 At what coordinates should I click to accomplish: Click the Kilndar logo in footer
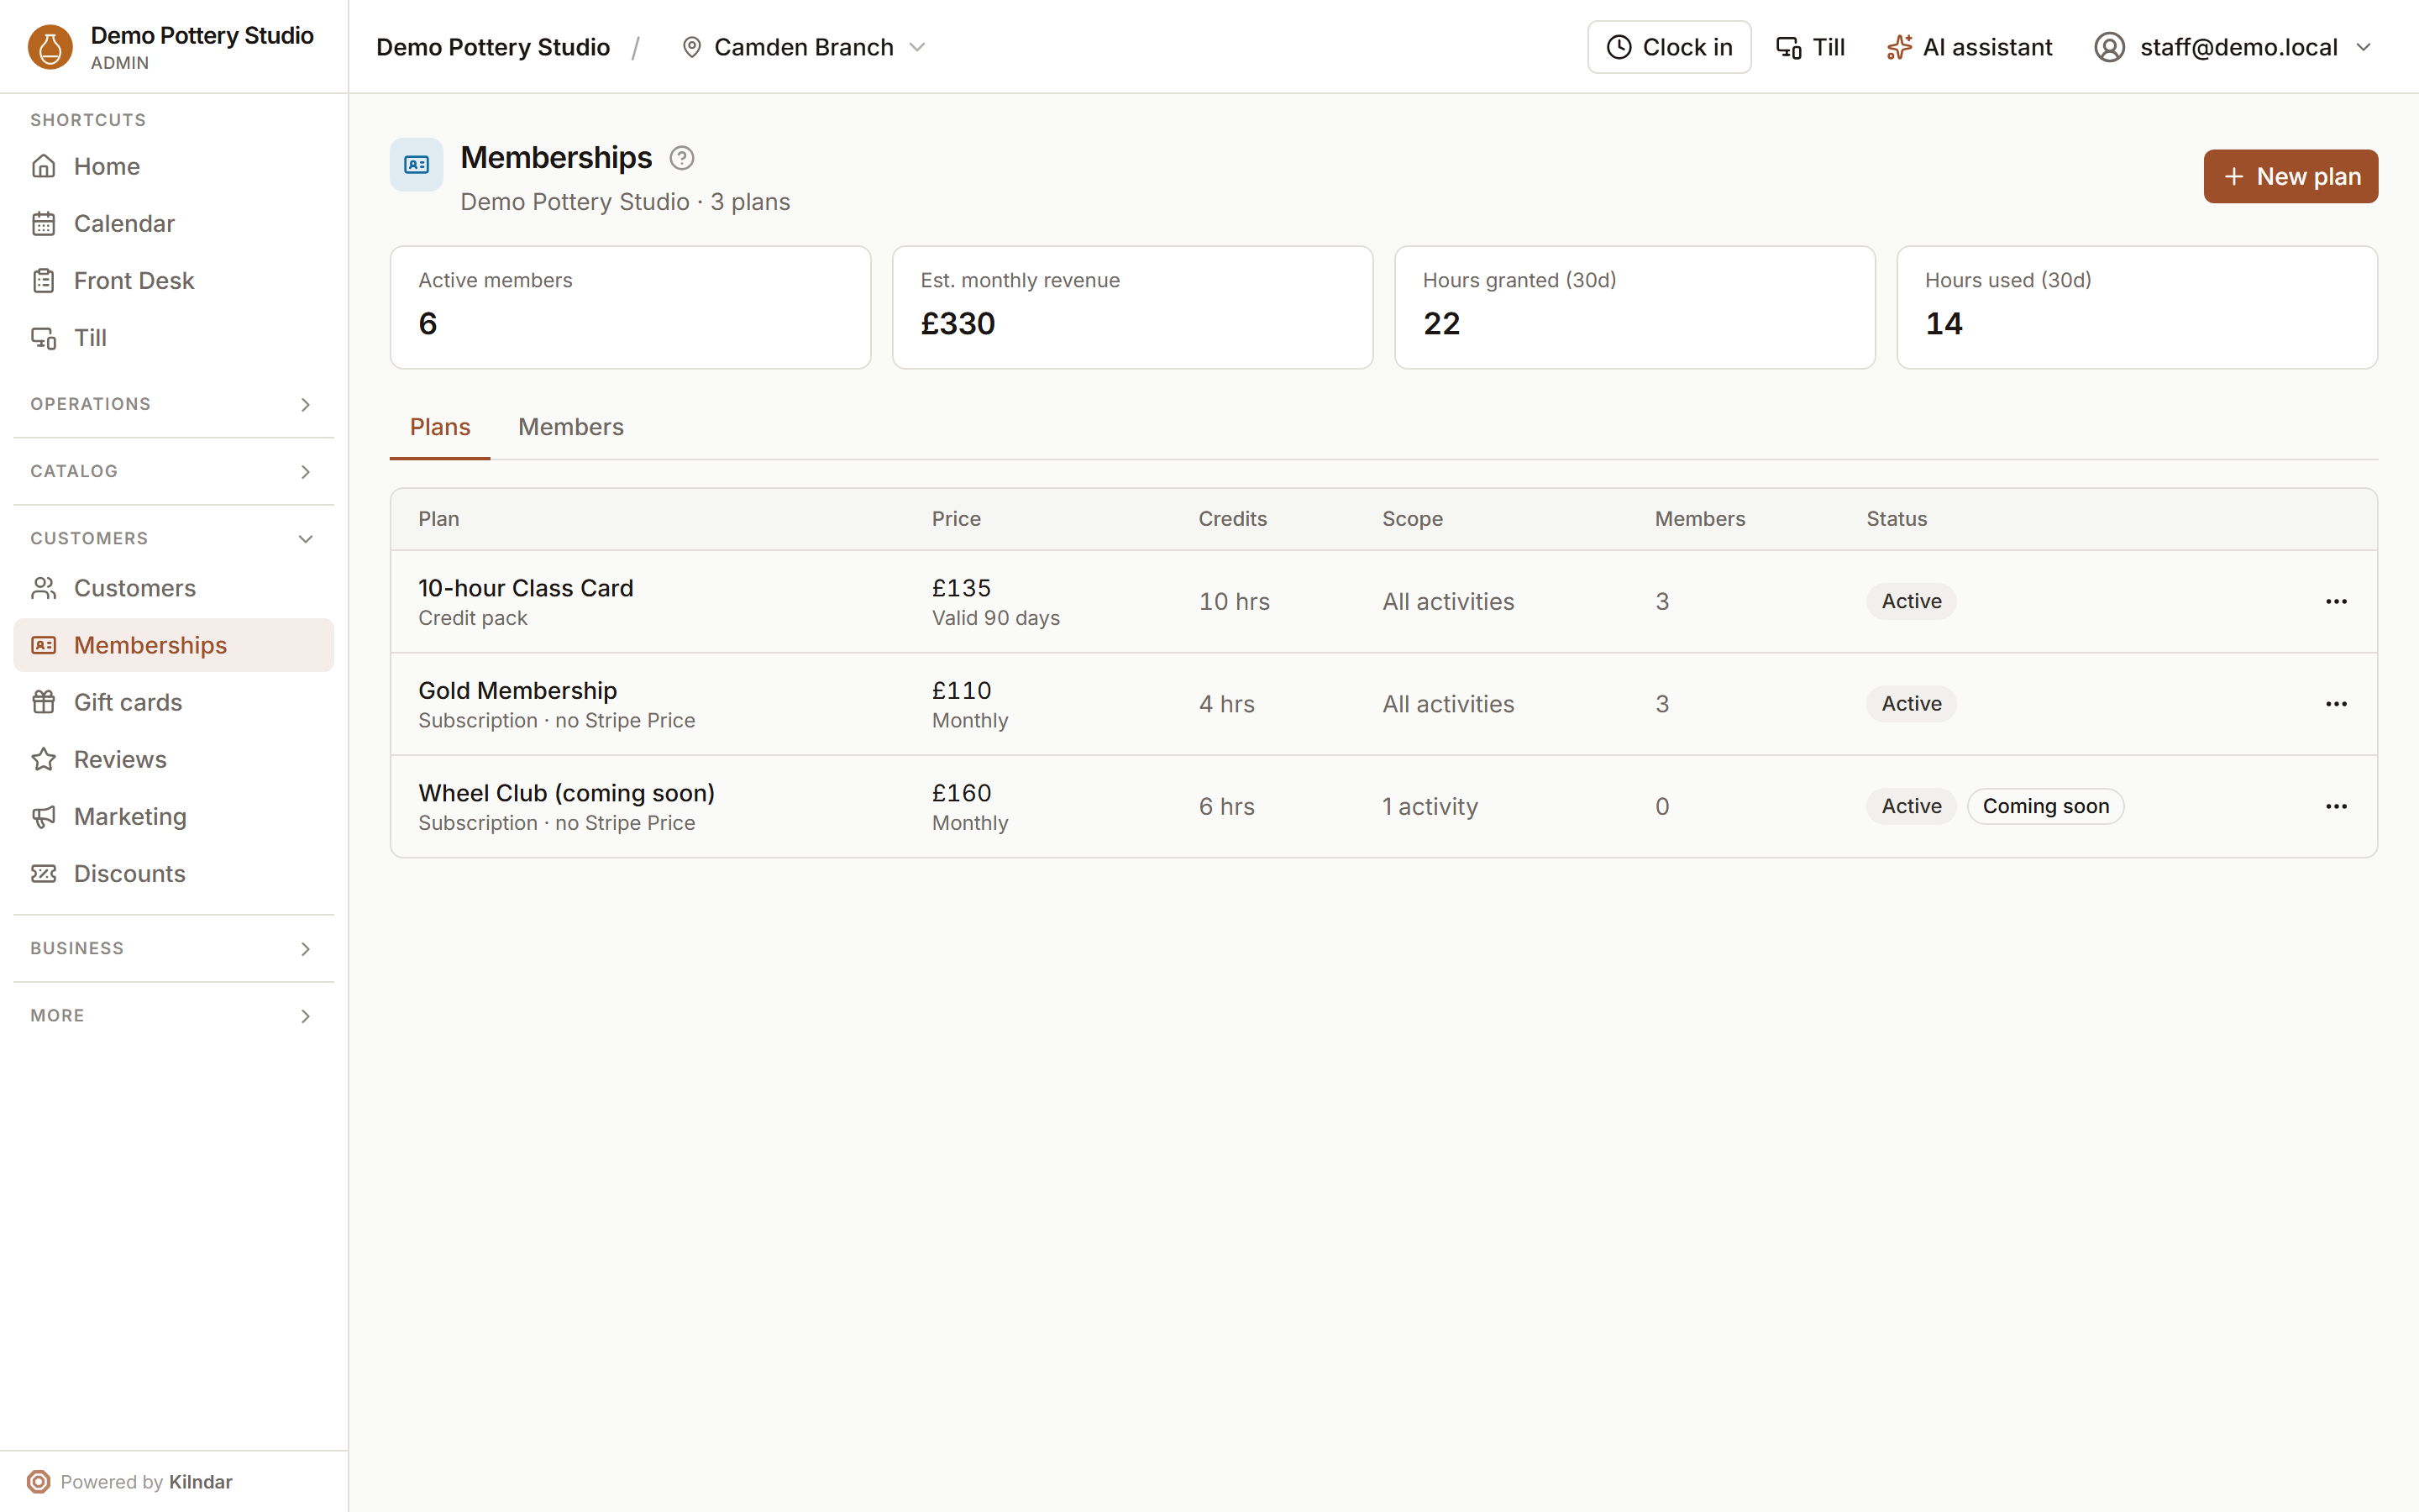[38, 1481]
